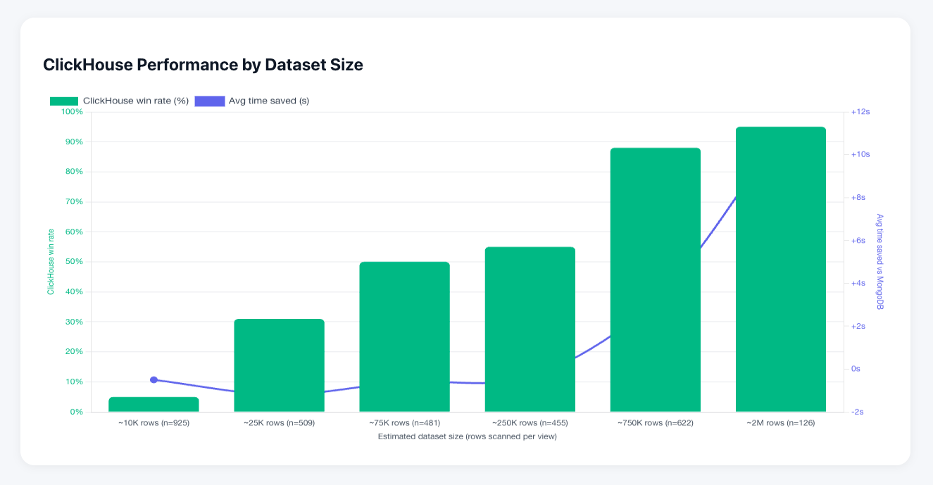
Task: Select the ~75K rows win rate bar
Action: pyautogui.click(x=404, y=336)
